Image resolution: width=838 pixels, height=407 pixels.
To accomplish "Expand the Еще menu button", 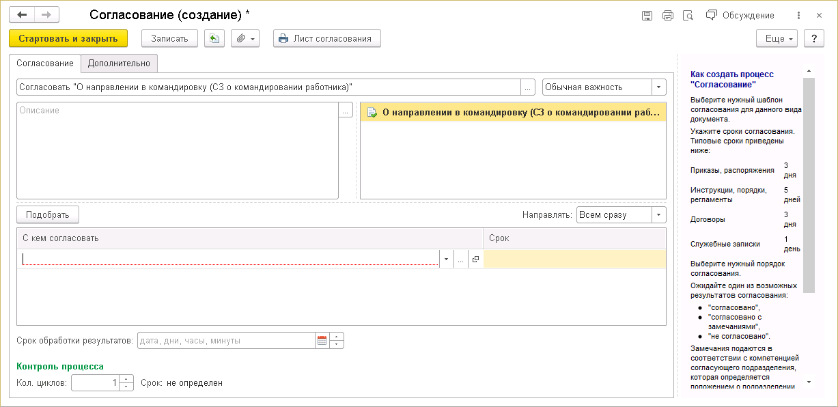I will [x=777, y=39].
